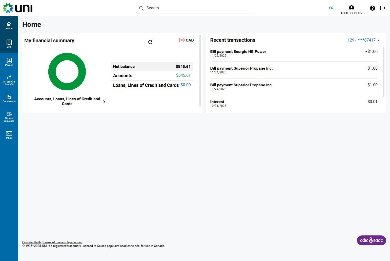Viewport: 390px width, 261px height.
Task: Open Service requests in sidebar
Action: click(9, 117)
